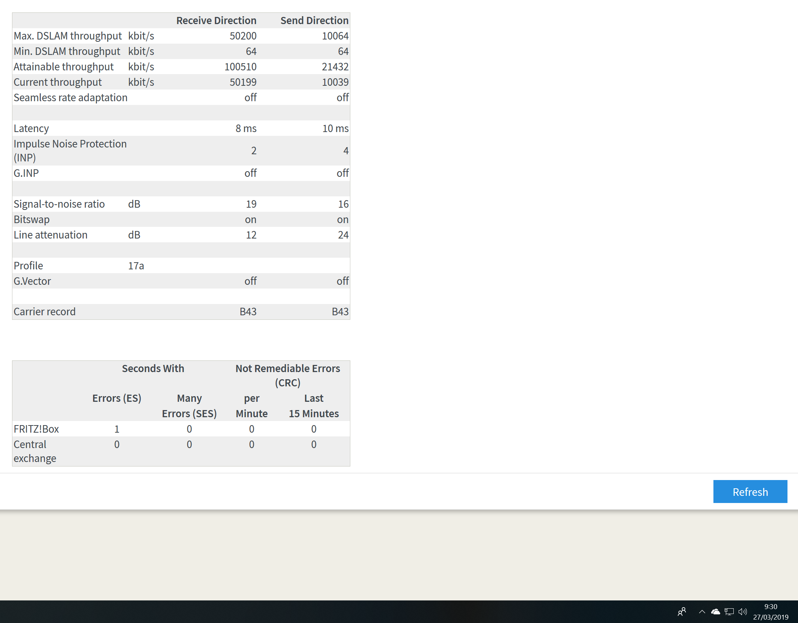Image resolution: width=798 pixels, height=623 pixels.
Task: Expand hidden system tray icons chevron
Action: click(x=702, y=612)
